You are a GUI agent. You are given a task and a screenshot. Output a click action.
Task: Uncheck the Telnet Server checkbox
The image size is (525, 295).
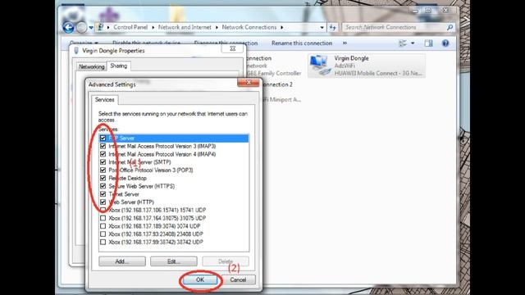(x=103, y=194)
